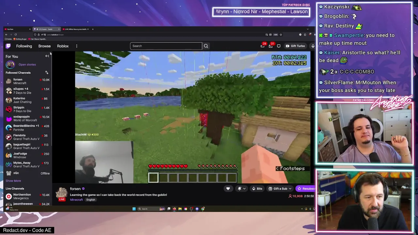Image resolution: width=418 pixels, height=235 pixels.
Task: Open stories from the sidebar
Action: (x=27, y=65)
